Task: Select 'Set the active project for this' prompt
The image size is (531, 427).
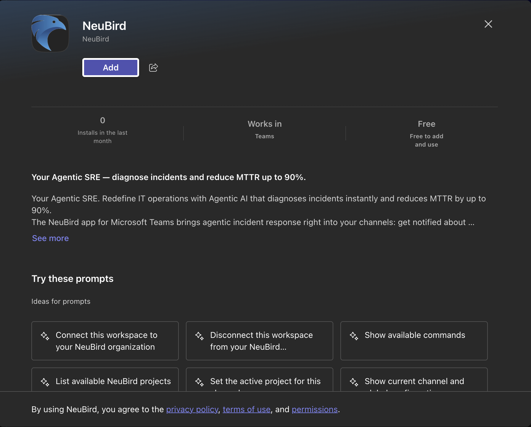Action: point(260,380)
